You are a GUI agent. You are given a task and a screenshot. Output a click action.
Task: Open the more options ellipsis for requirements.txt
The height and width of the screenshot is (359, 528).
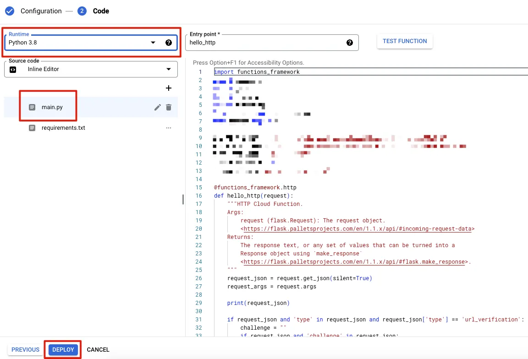tap(168, 128)
